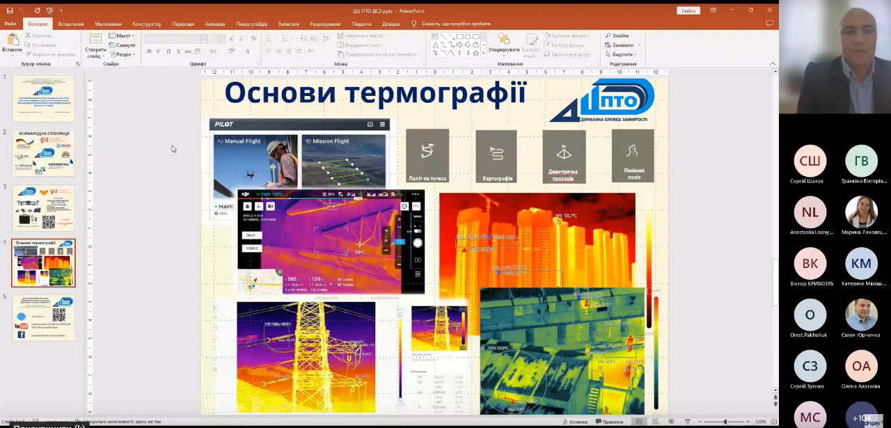The height and width of the screenshot is (428, 891).
Task: Open the Замінити replace dropdown
Action: click(x=622, y=45)
